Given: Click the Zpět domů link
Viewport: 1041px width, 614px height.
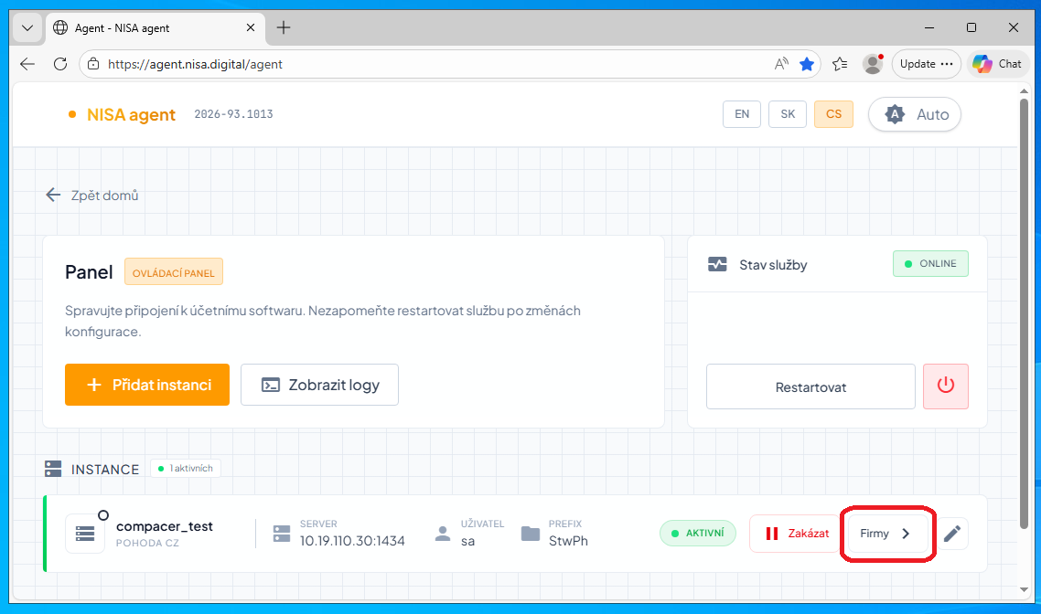Looking at the screenshot, I should click(x=92, y=196).
